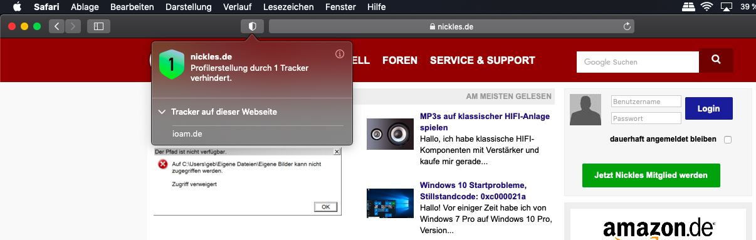Viewport: 756px width, 240px height.
Task: Open the SERVICE & SUPPORT navigation item
Action: coord(483,61)
